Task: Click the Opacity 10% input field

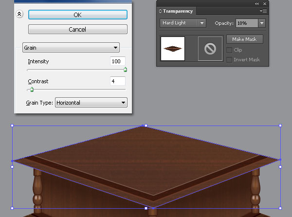Action: click(247, 23)
